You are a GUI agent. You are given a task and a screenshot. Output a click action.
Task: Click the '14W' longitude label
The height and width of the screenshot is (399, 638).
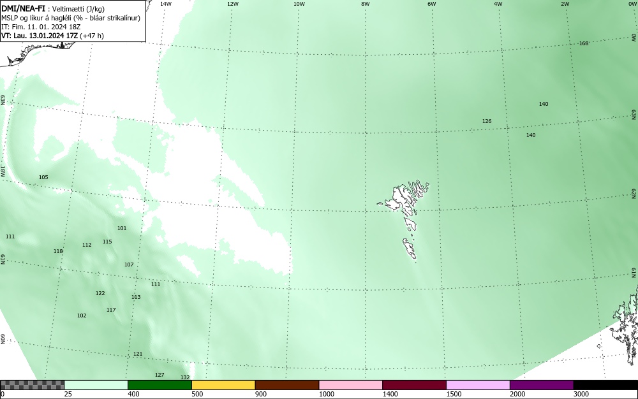pos(166,4)
